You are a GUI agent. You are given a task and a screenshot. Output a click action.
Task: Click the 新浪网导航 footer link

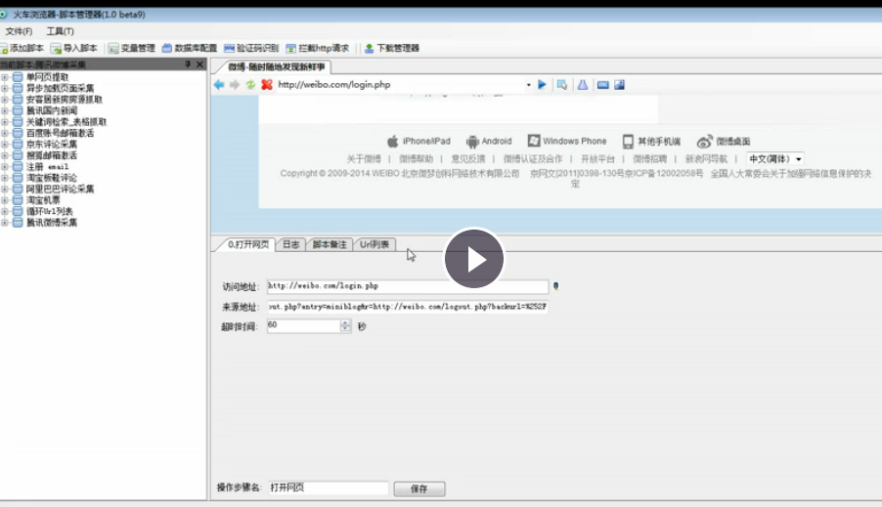coord(706,159)
